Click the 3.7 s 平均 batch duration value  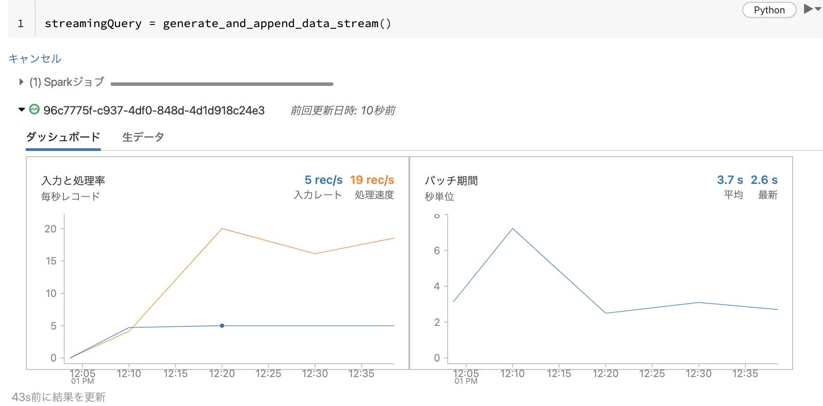point(730,180)
